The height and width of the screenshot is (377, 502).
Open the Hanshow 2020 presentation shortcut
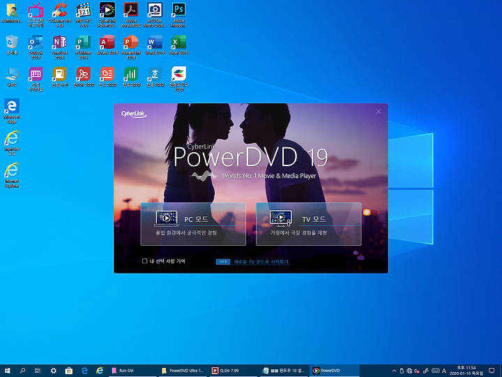(107, 77)
